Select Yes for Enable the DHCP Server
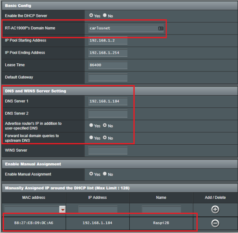This screenshot has width=238, height=233. pos(91,15)
